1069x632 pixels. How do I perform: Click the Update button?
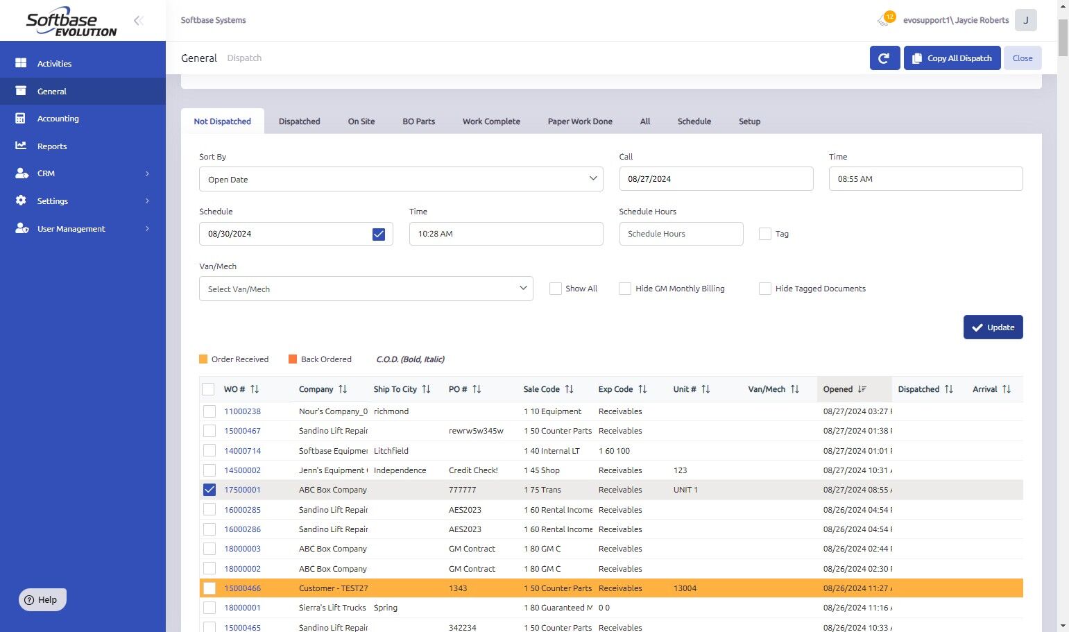point(993,327)
